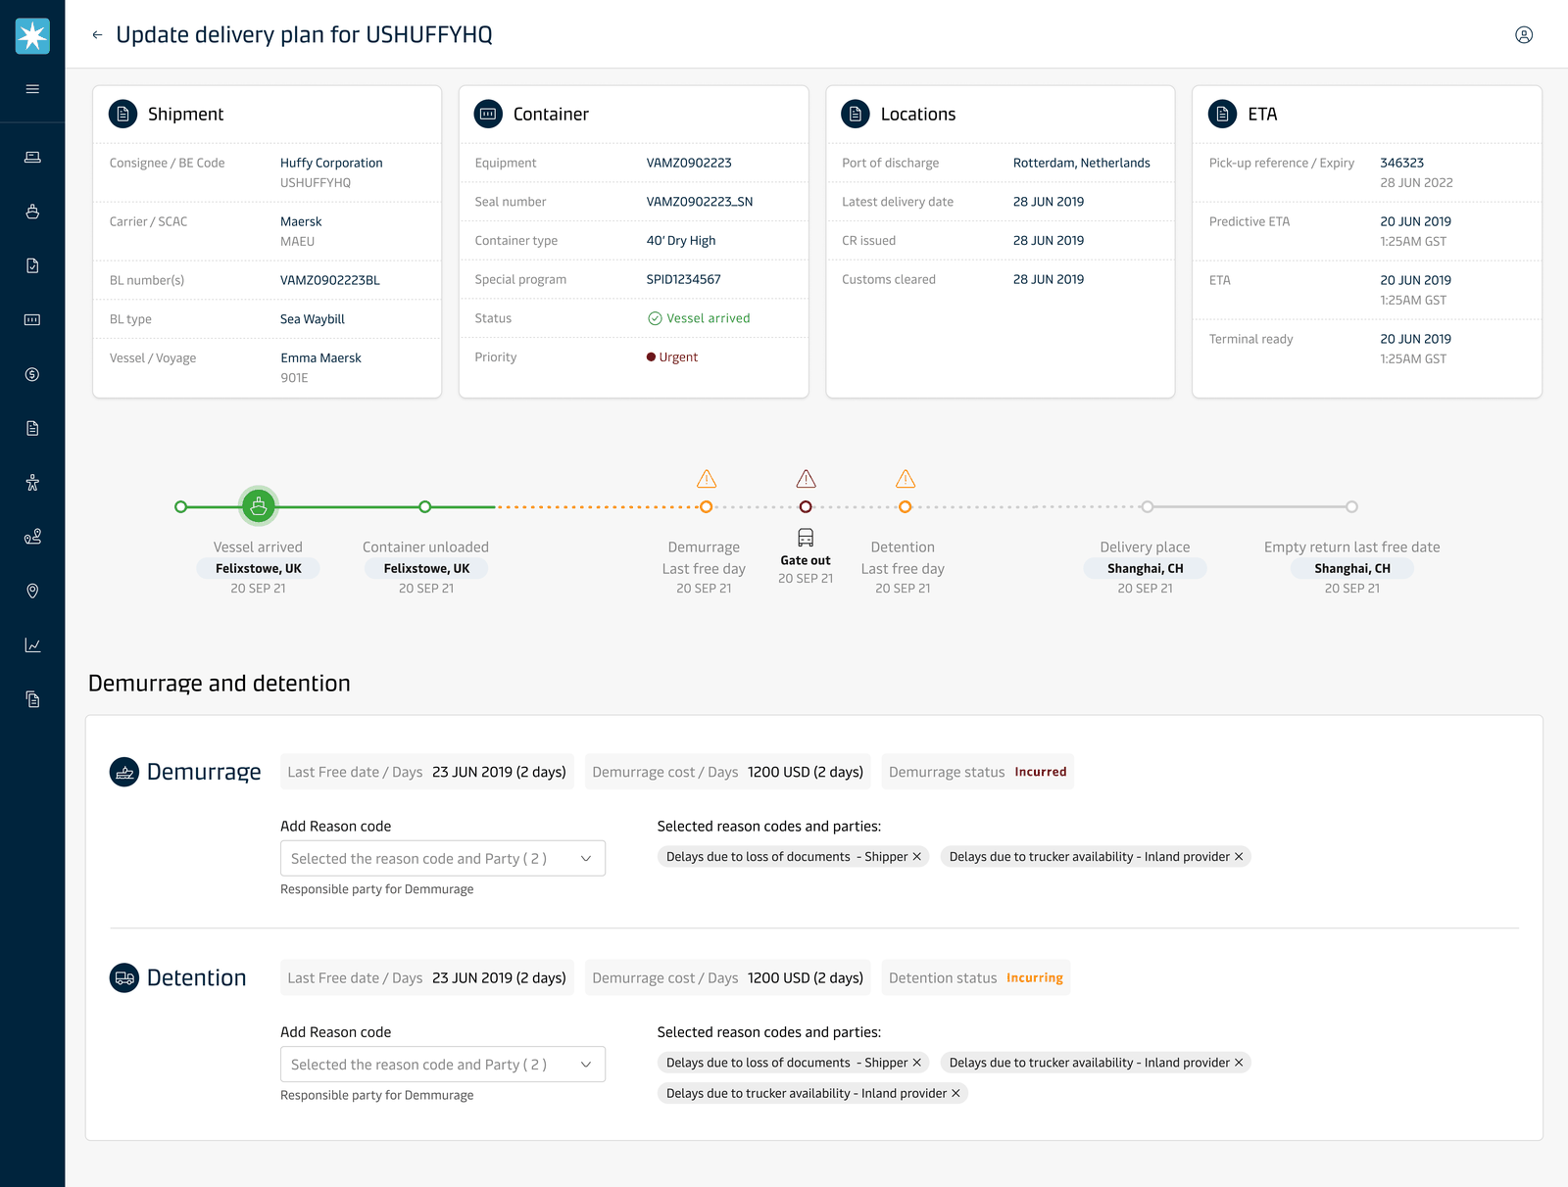The image size is (1568, 1187).
Task: Click the Gate out truck icon
Action: (806, 538)
